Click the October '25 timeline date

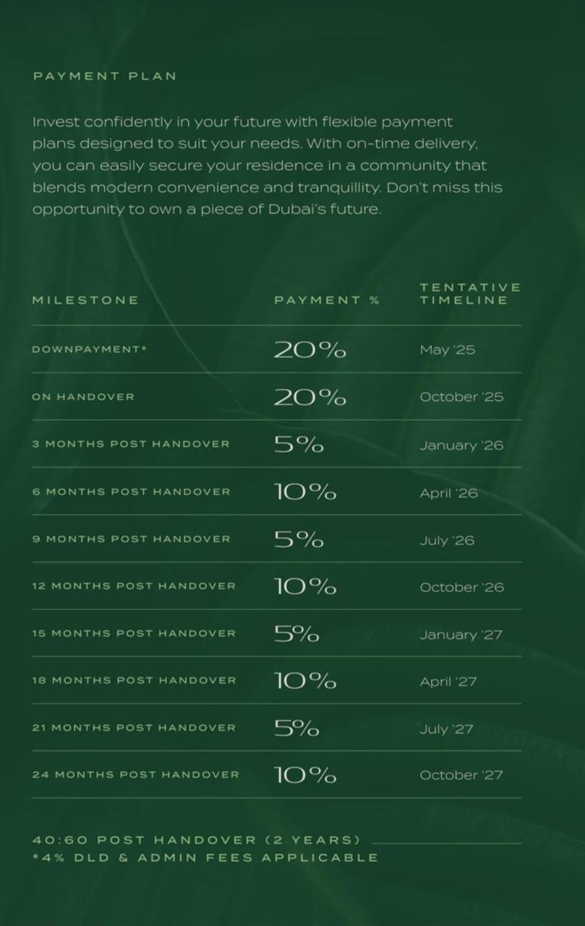pos(461,397)
